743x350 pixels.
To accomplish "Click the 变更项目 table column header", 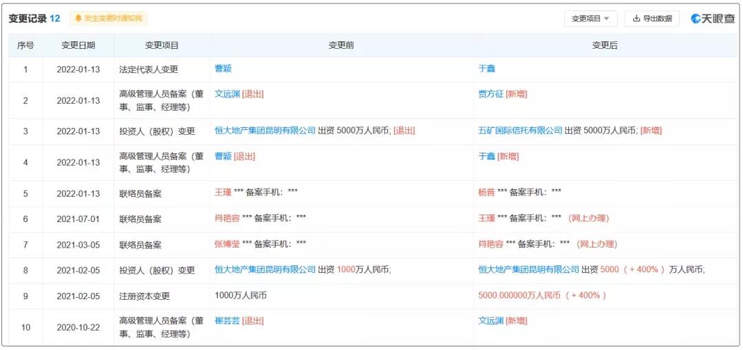I will (162, 45).
